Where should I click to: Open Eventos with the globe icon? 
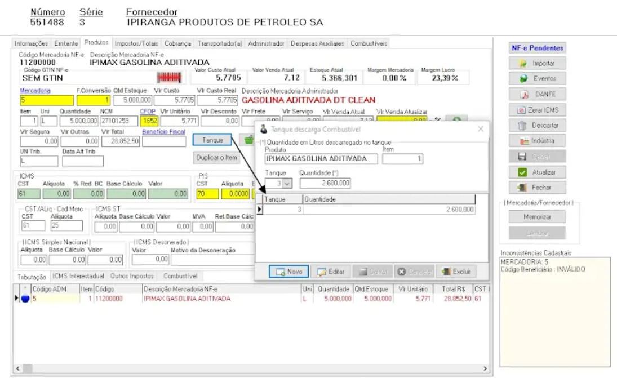pos(537,79)
